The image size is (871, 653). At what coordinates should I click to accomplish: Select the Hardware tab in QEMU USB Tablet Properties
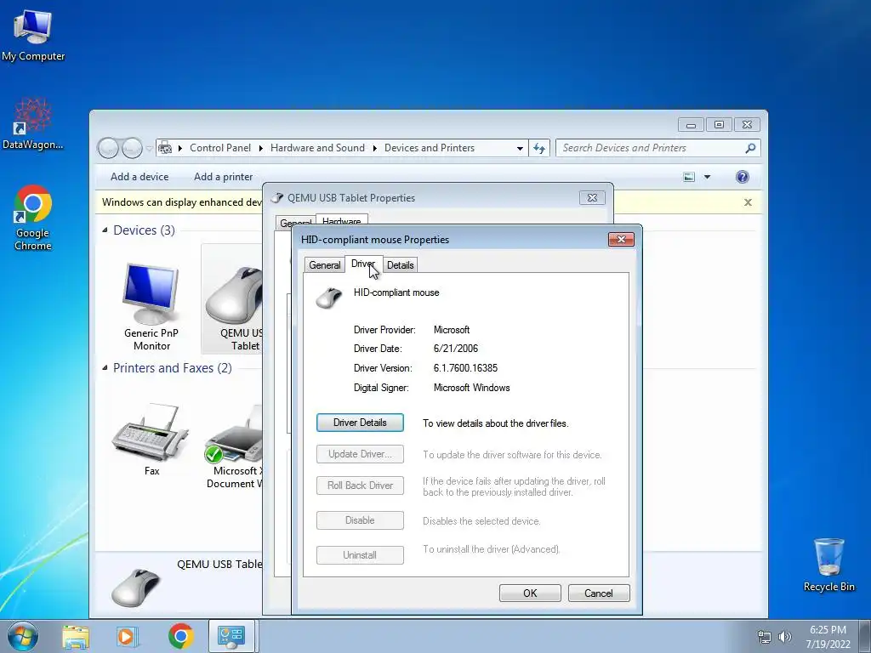tap(342, 220)
